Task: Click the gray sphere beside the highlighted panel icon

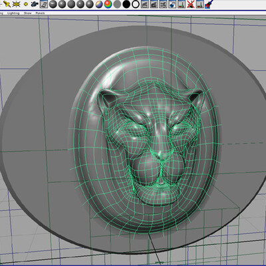Action: click(x=53, y=4)
